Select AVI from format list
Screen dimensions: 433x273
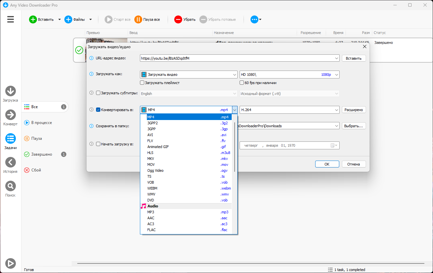coord(186,135)
